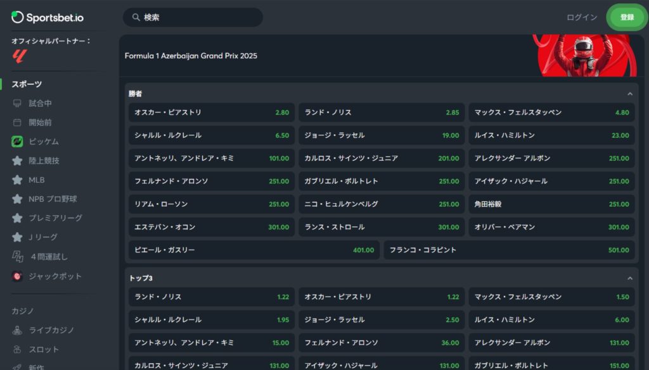Select エステバン・オコン winner odds 301.00

(212, 227)
